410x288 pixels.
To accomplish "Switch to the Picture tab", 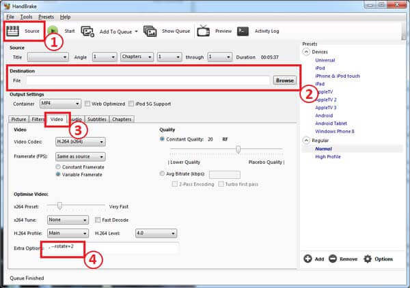I will 18,119.
